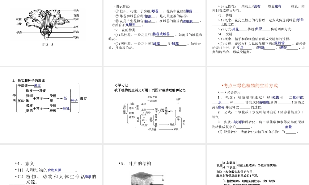
Task: Click 生长发育 in the life cycle diagram
Action: pyautogui.click(x=152, y=97)
